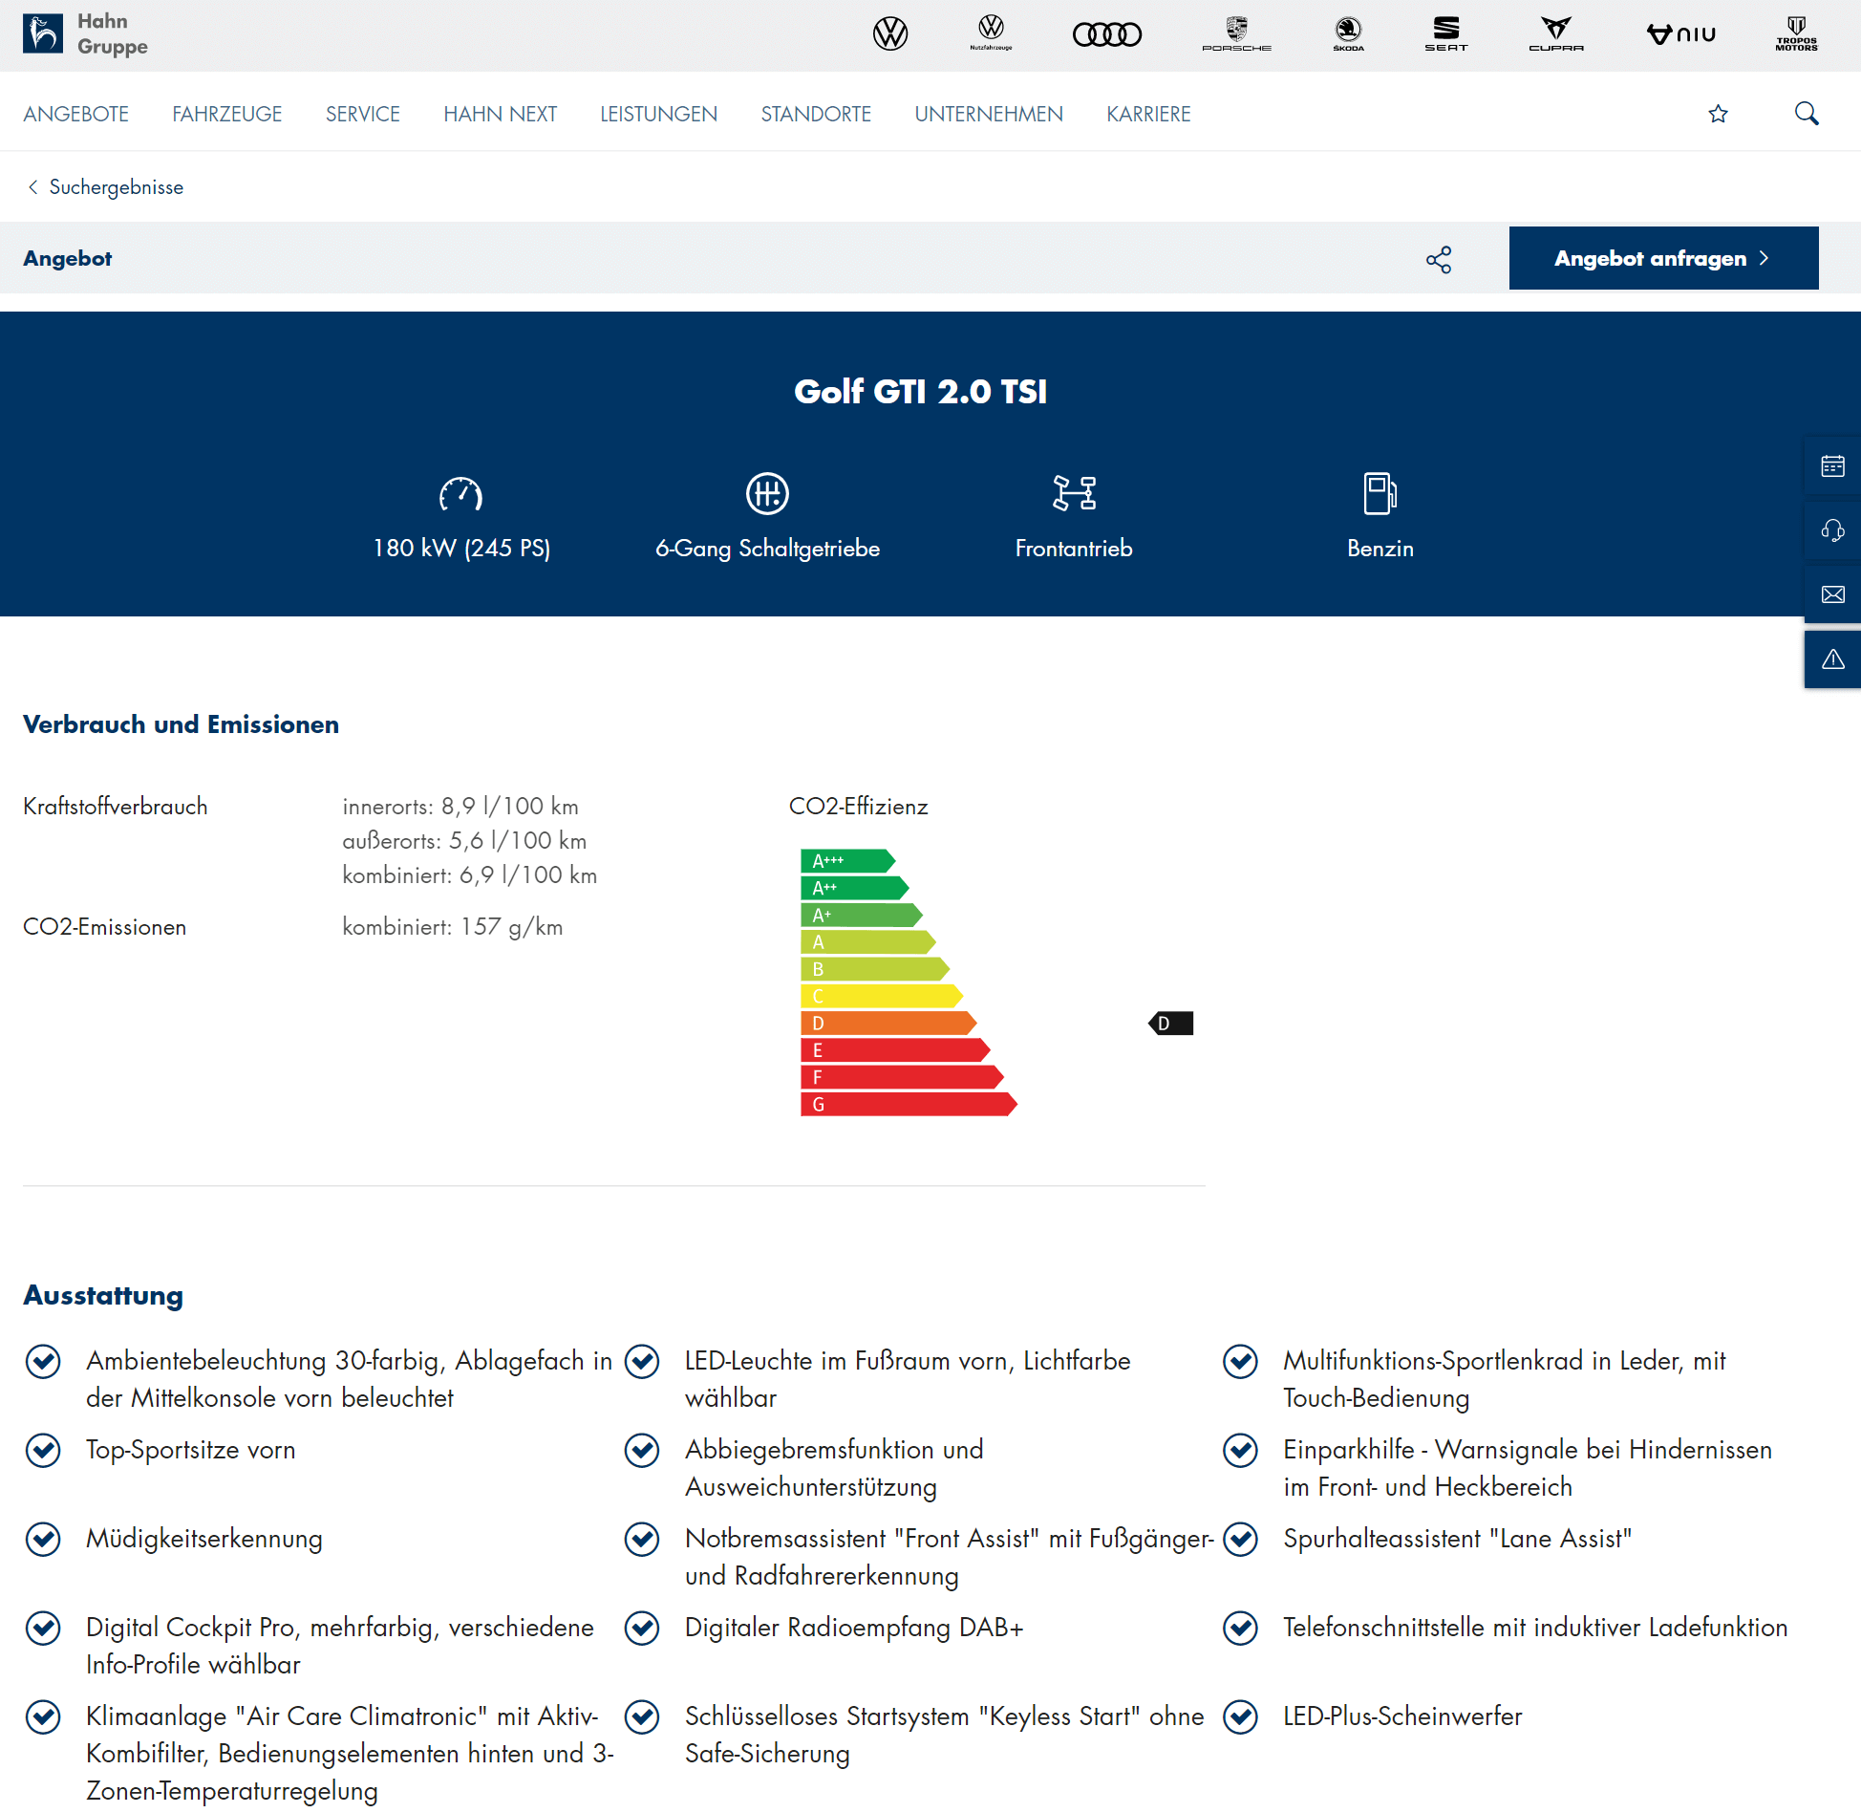
Task: Click checkmark next to Top-Sportsitze vorn
Action: coord(43,1451)
